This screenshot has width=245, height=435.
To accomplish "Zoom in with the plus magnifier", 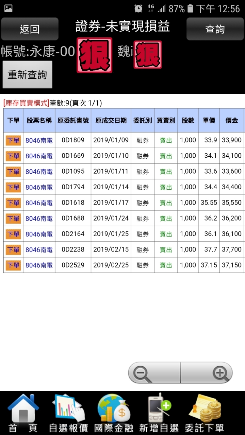I will pyautogui.click(x=207, y=373).
